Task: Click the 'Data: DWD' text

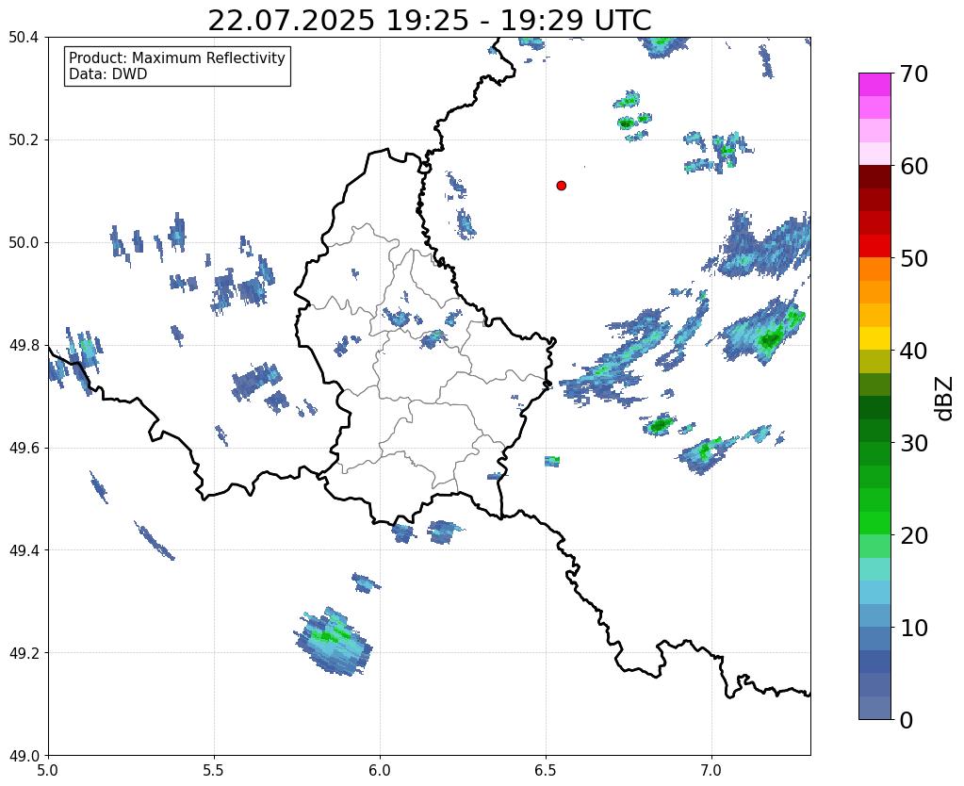Action: (108, 74)
